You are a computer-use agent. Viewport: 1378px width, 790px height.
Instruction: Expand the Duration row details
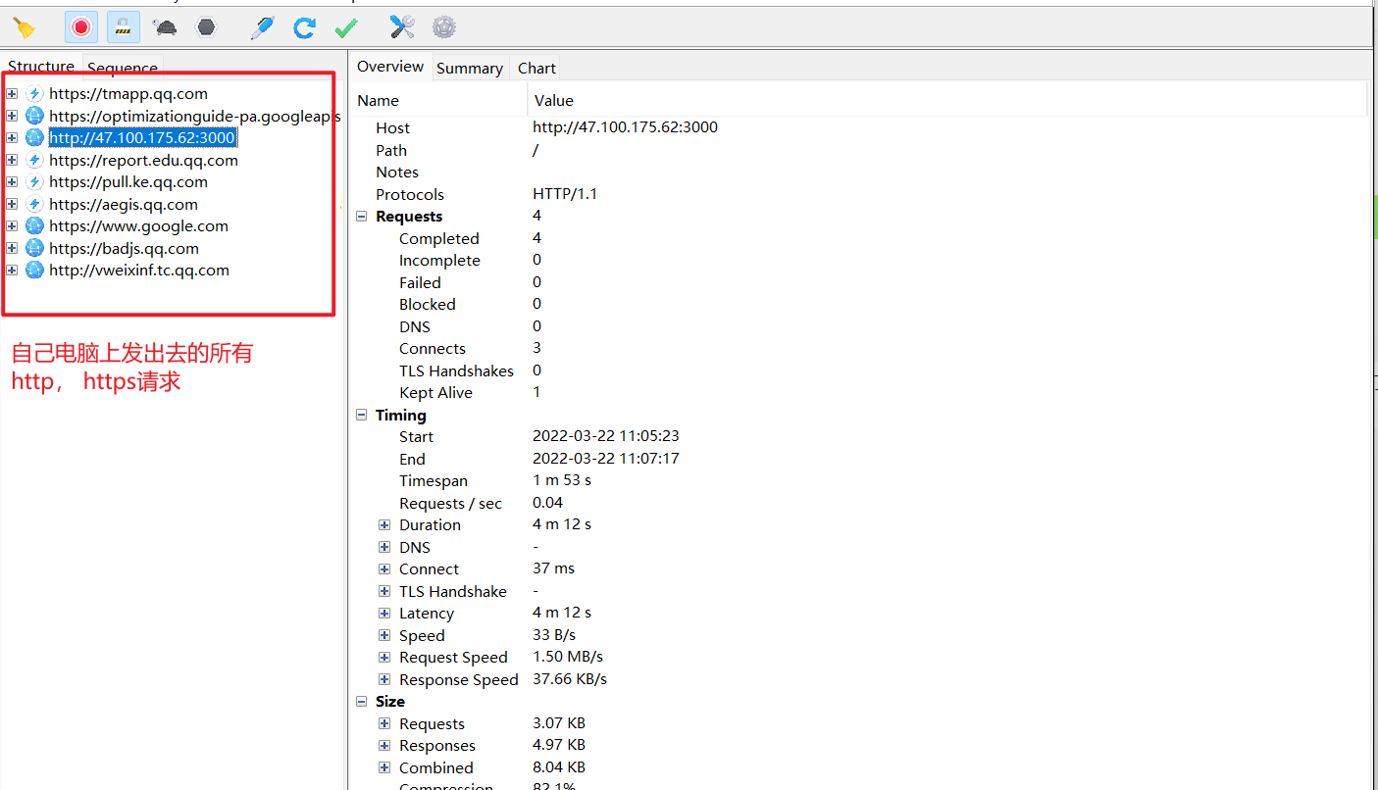click(x=385, y=525)
